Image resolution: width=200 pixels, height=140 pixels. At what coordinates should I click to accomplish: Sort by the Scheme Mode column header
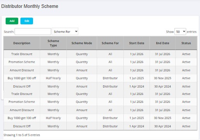point(82,43)
